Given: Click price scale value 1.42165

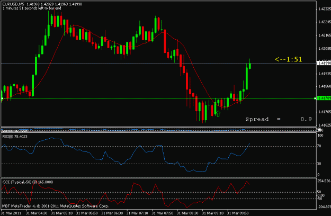Looking at the screenshot, I should click(x=325, y=35).
